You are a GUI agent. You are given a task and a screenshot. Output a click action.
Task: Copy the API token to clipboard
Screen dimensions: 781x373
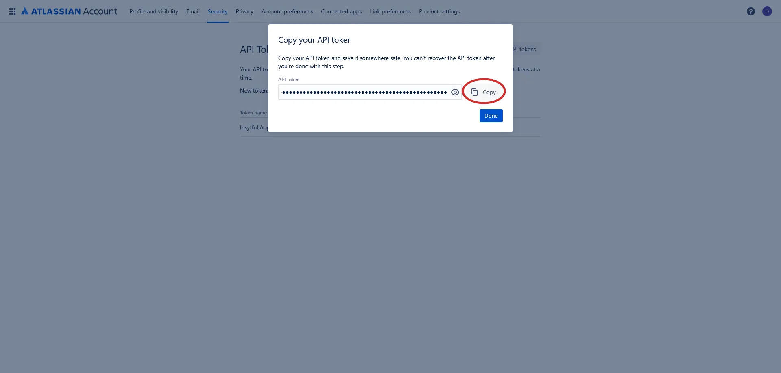484,92
